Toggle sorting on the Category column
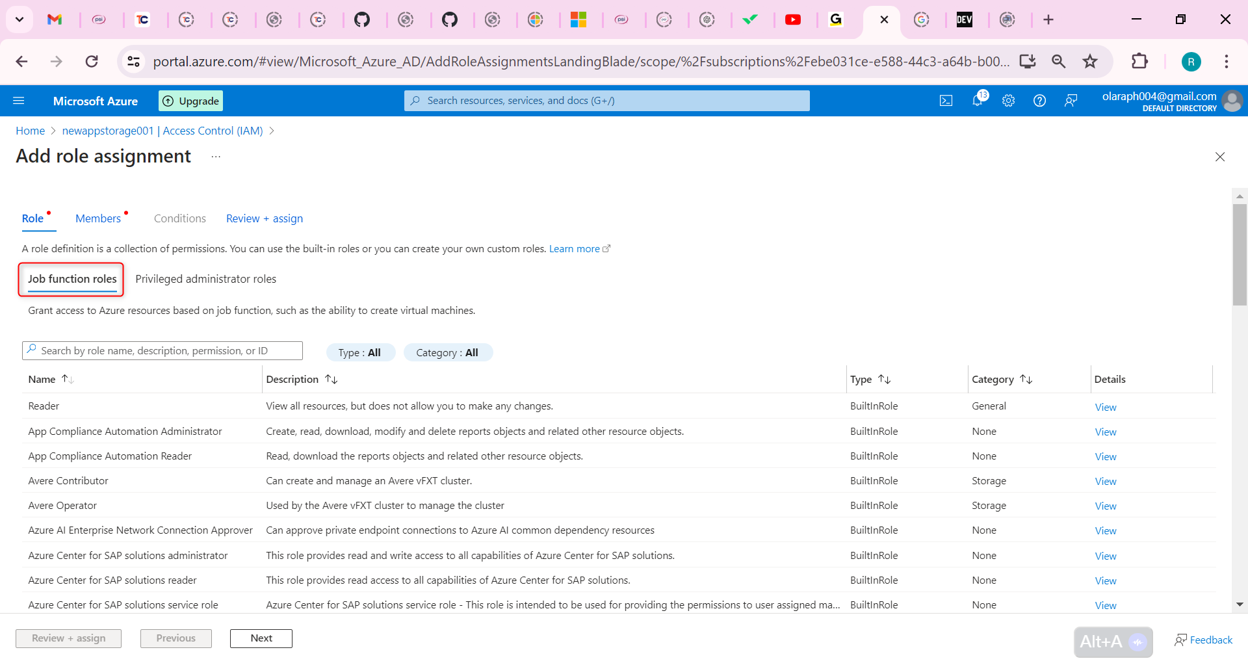The image size is (1248, 663). 1026,378
